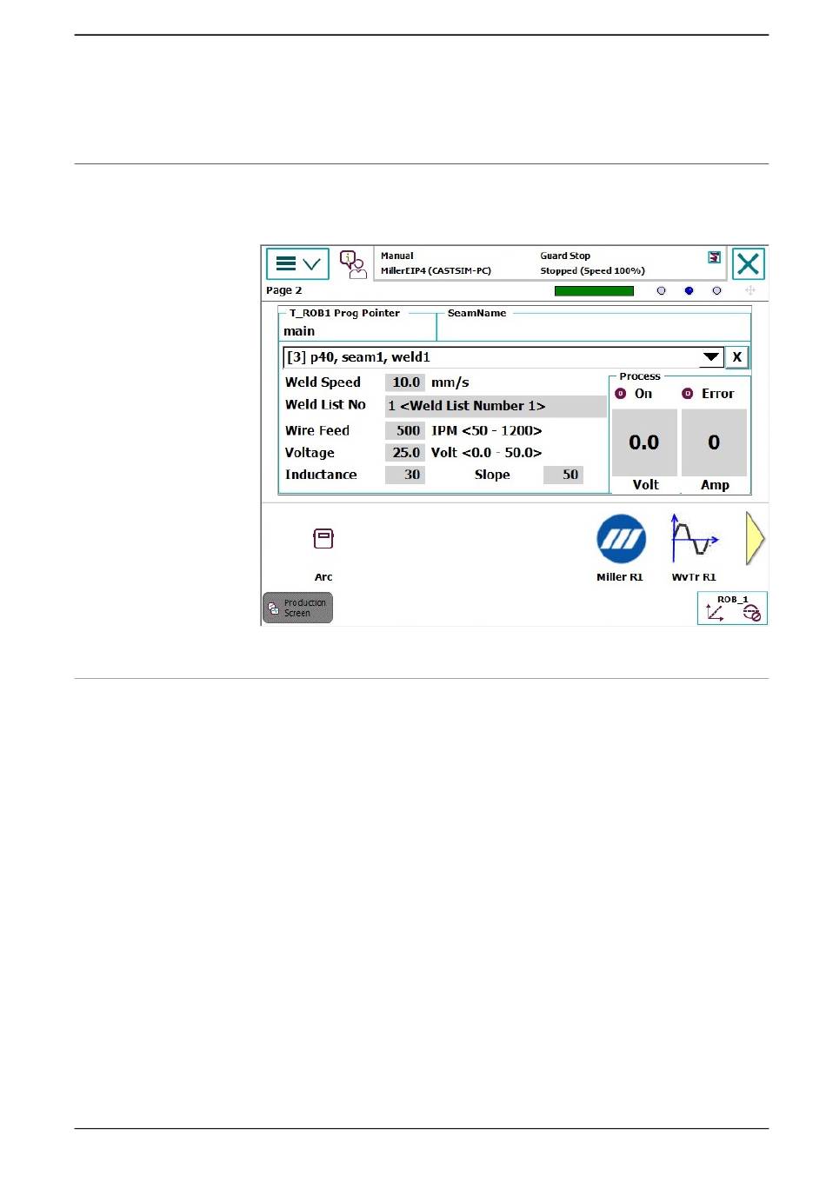Click 'MillerEIP4 (CASTSIM-PC)' text

pos(436,271)
